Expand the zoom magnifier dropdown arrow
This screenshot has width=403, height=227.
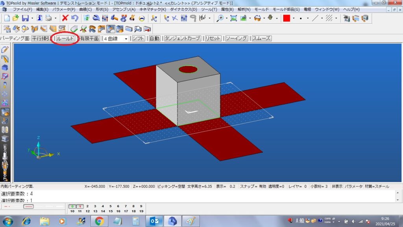[226, 18]
